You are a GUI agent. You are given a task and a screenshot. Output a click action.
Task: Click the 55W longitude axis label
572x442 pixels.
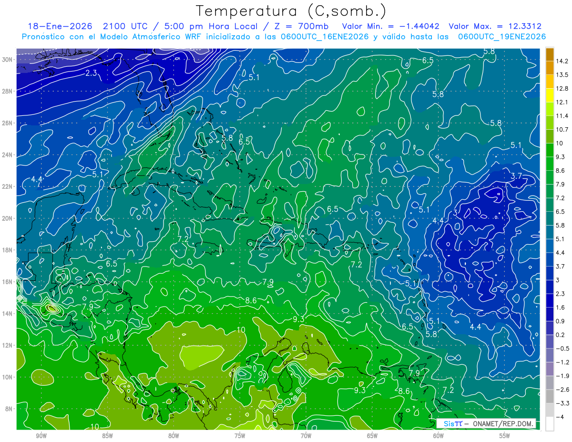tap(505, 436)
